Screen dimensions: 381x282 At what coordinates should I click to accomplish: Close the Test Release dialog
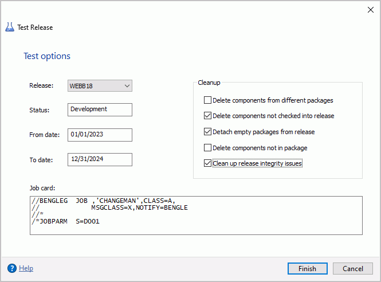click(x=371, y=10)
